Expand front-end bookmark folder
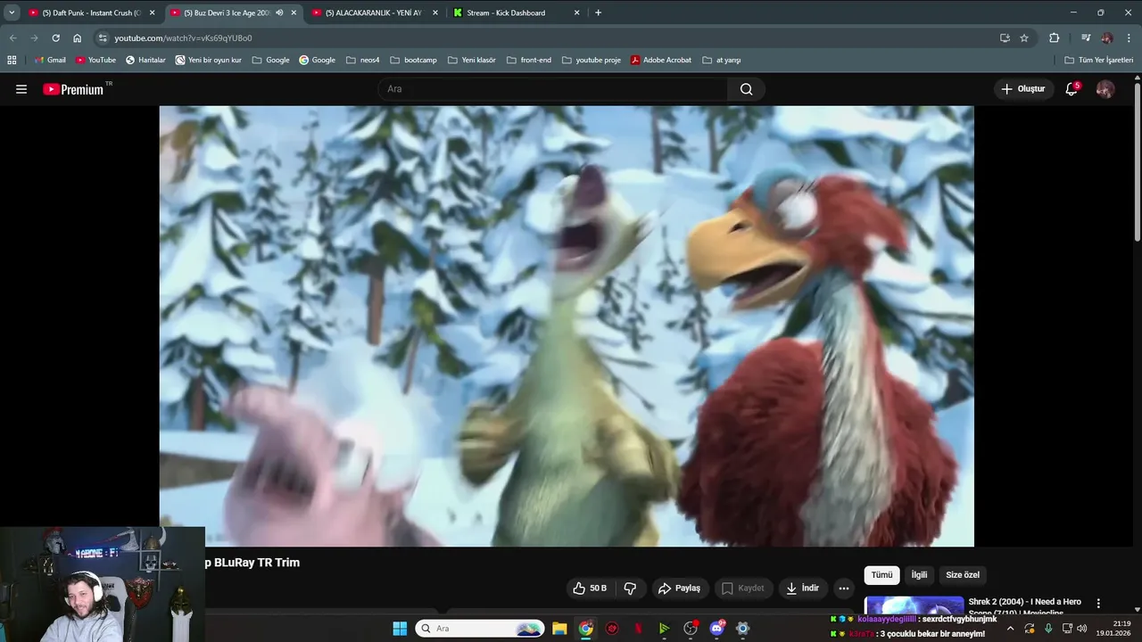Image resolution: width=1142 pixels, height=642 pixels. [x=528, y=60]
